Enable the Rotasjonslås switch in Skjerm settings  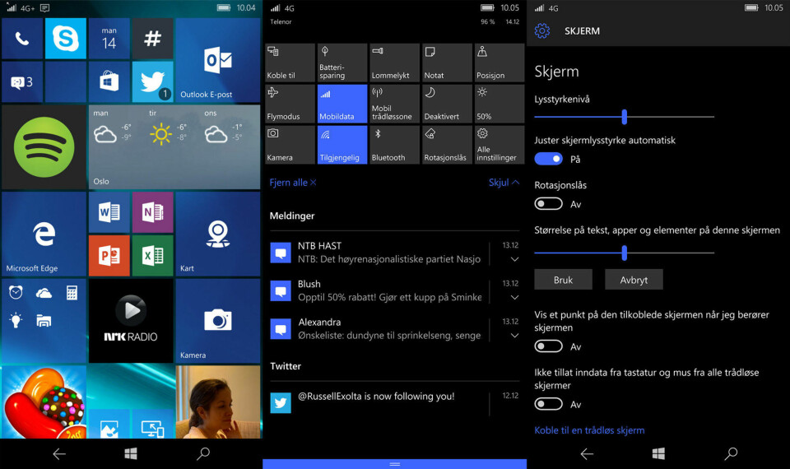tap(548, 204)
